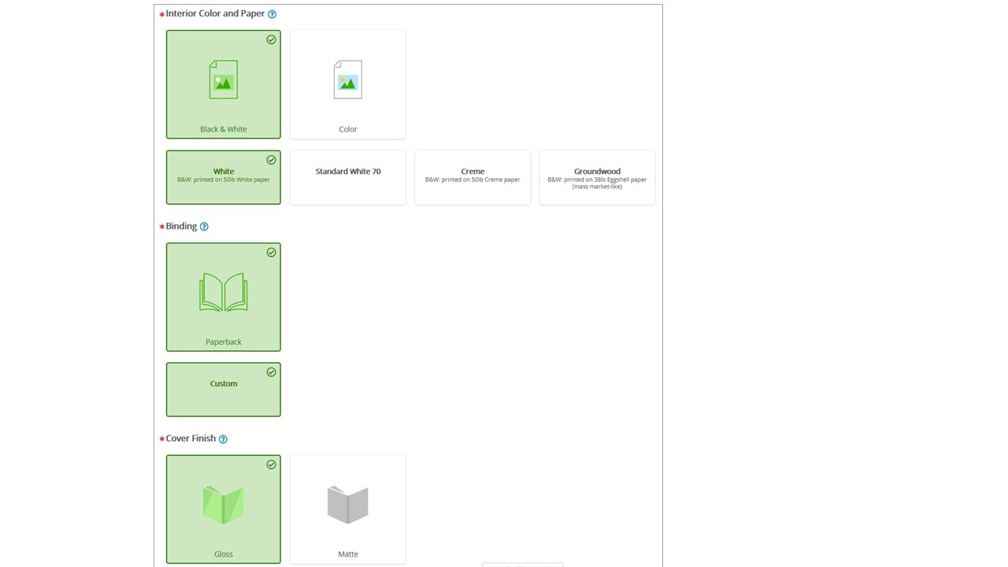This screenshot has width=1008, height=567.
Task: Click the Custom binding label
Action: point(224,384)
